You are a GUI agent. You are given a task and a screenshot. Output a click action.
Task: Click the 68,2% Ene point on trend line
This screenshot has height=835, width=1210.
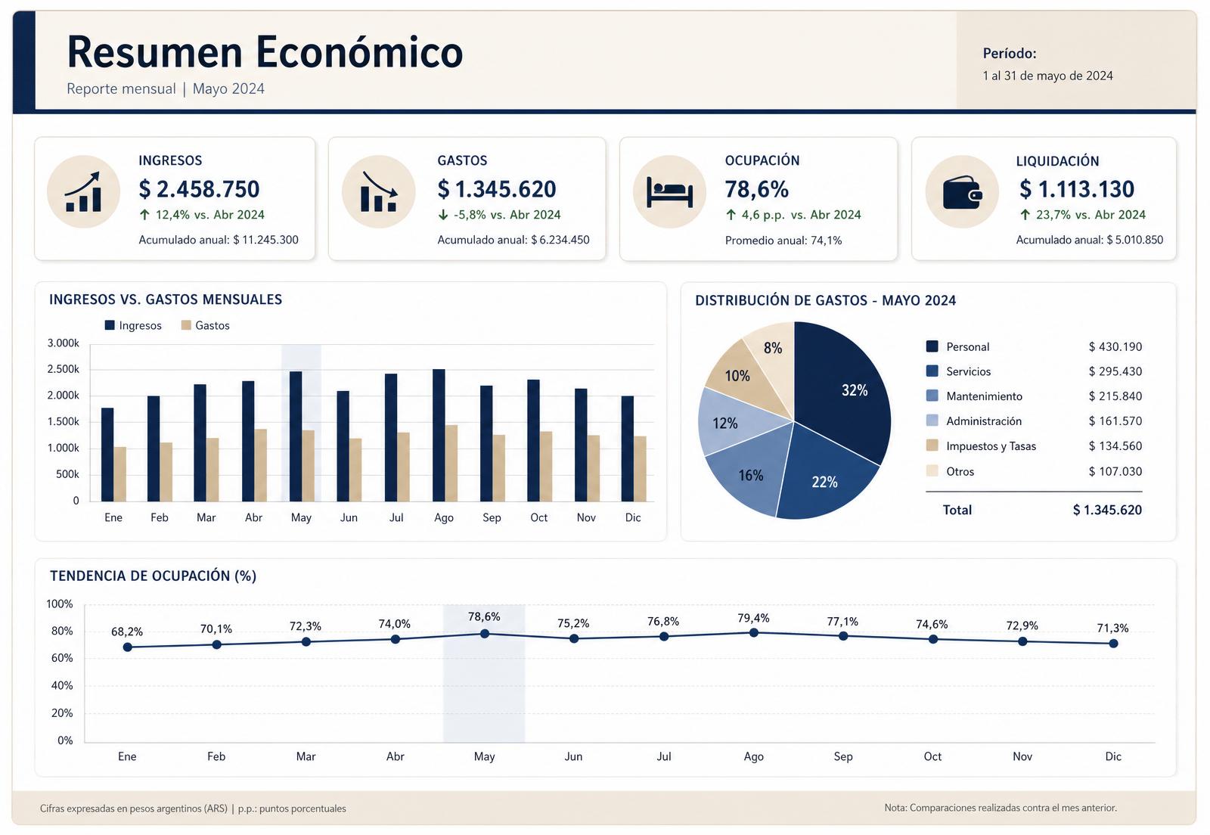click(127, 647)
